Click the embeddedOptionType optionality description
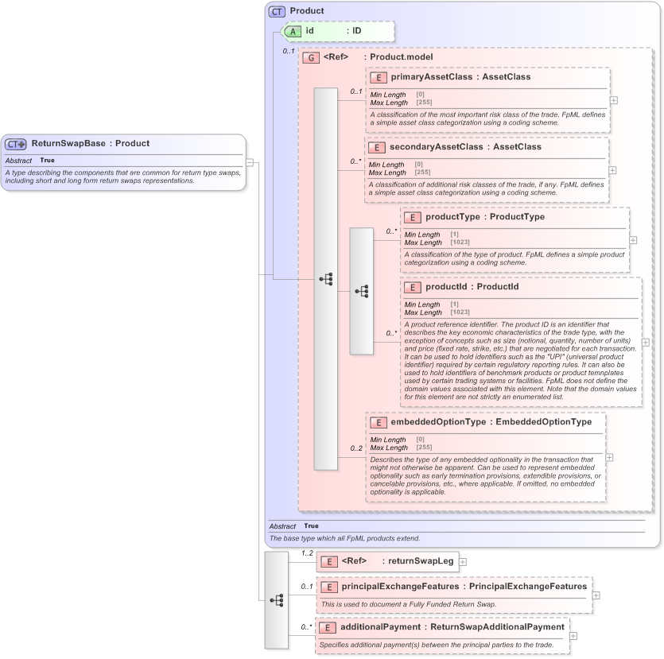The height and width of the screenshot is (659, 664). [x=486, y=475]
